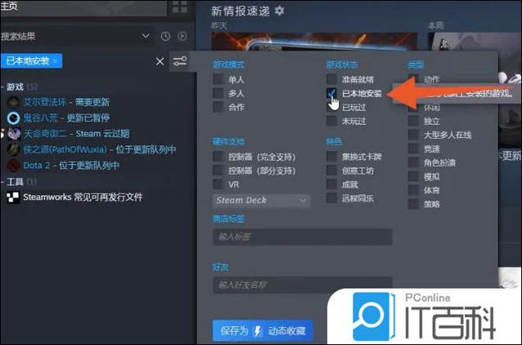Click 保存为动态收藏 button
Viewport: 522px width, 345px height.
[x=263, y=331]
